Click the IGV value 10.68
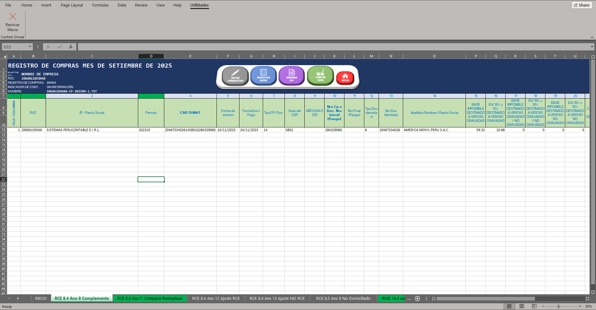This screenshot has height=310, width=596. tap(495, 130)
